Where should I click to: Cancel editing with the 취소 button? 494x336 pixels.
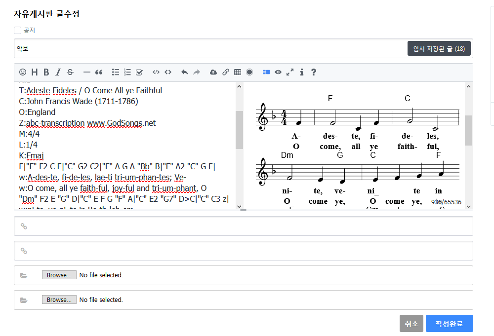[x=411, y=324]
